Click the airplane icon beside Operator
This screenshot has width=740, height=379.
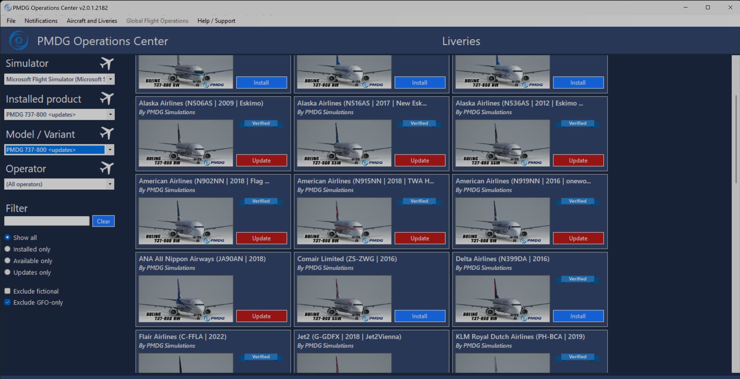[x=107, y=168]
